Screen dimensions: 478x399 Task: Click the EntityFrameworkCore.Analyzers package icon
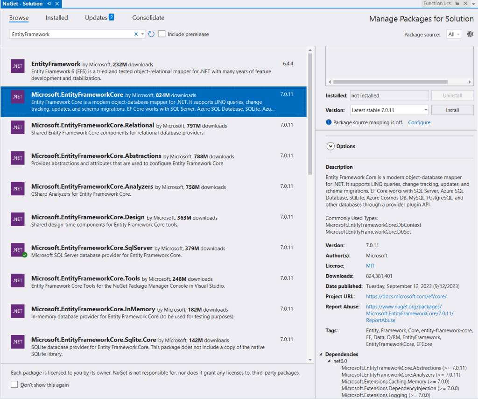18,188
